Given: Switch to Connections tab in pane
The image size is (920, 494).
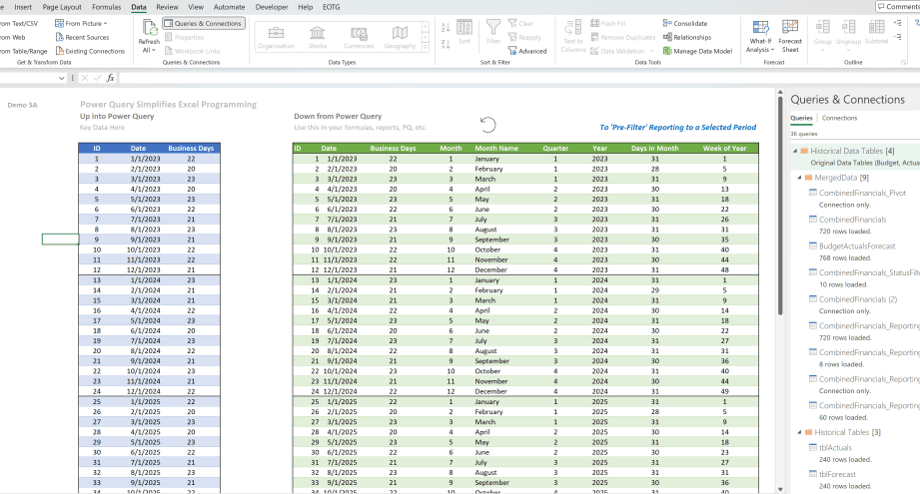Looking at the screenshot, I should click(839, 118).
